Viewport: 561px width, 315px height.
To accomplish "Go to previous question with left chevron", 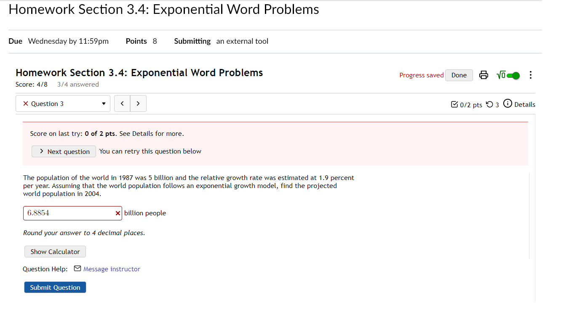I will click(x=122, y=103).
